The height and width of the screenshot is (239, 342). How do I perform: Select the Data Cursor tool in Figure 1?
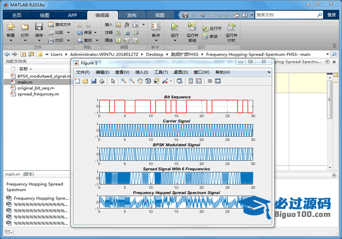[x=156, y=81]
